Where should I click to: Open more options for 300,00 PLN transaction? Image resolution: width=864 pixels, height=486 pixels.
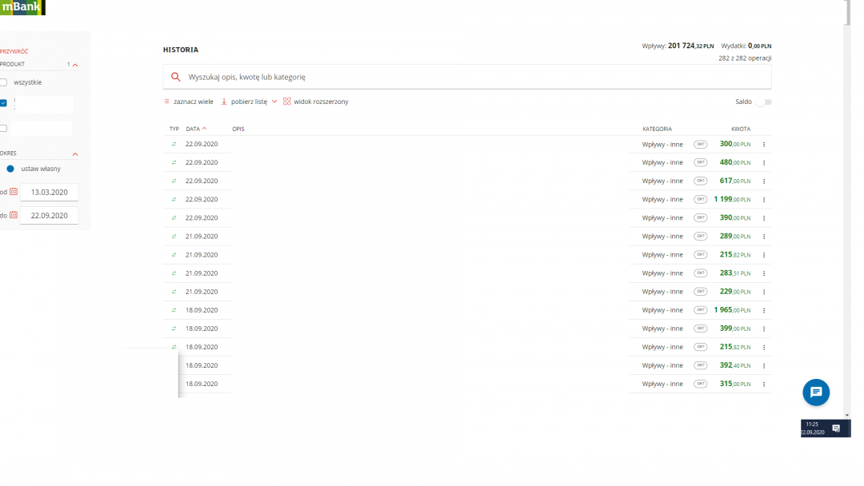click(764, 145)
